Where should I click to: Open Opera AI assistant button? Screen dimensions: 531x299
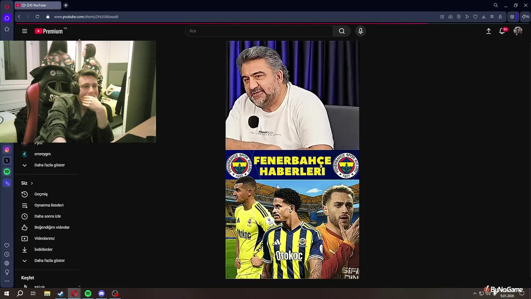point(526,17)
